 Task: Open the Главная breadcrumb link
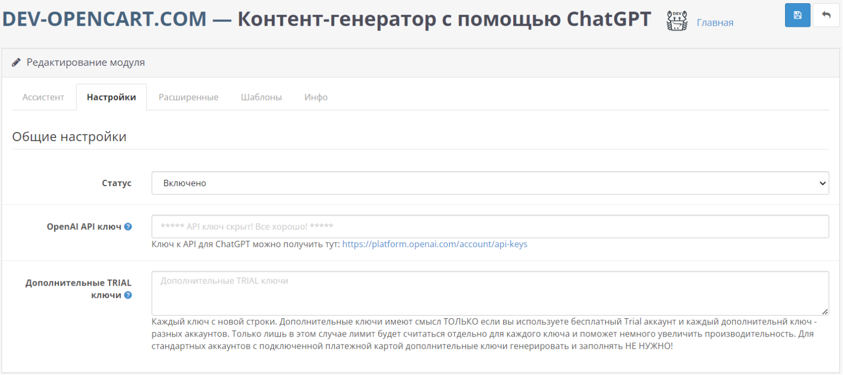pos(715,23)
